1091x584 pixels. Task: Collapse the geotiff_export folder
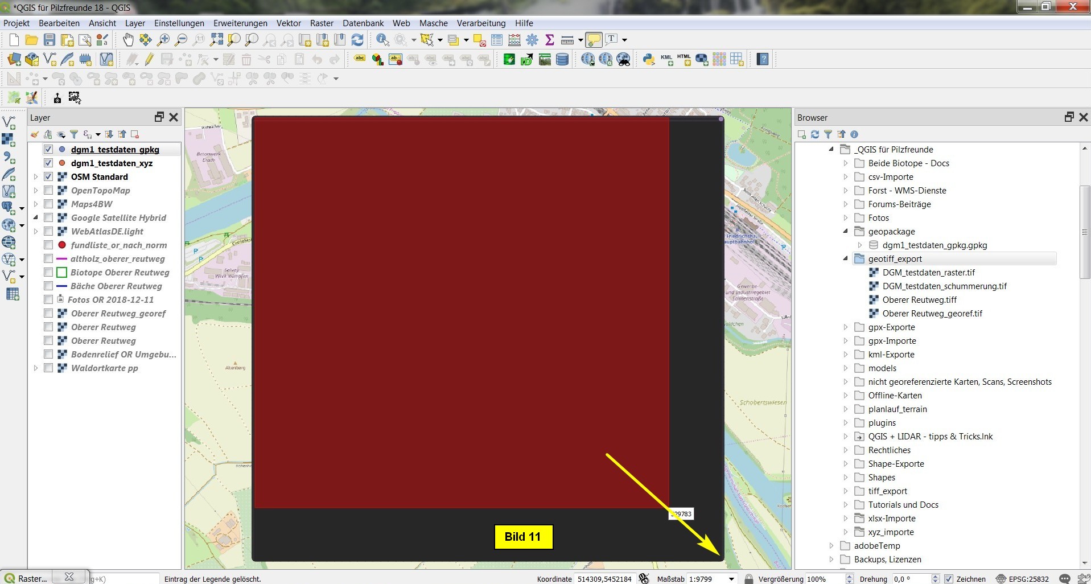(846, 259)
